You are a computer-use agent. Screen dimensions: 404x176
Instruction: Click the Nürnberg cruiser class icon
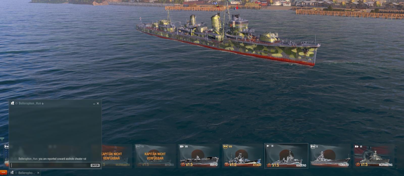[357, 146]
